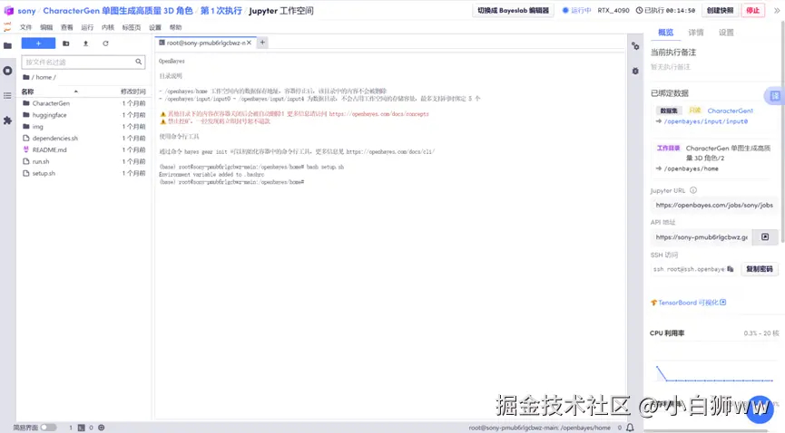Screen dimensions: 785x433
Task: Open the file browser sidebar icon
Action: (7, 46)
